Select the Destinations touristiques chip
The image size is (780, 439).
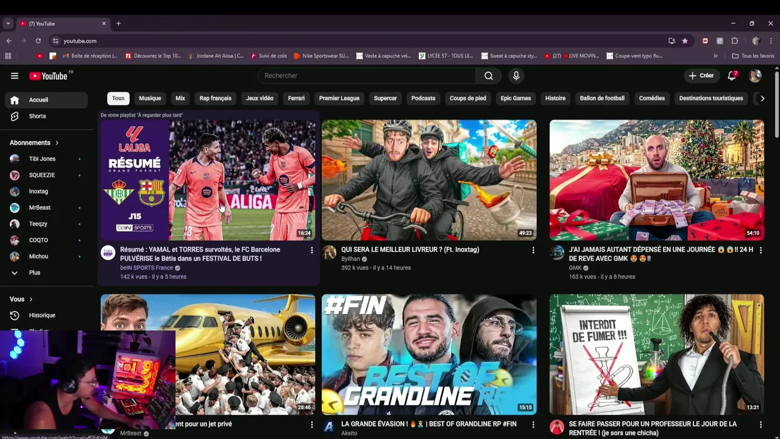[711, 98]
